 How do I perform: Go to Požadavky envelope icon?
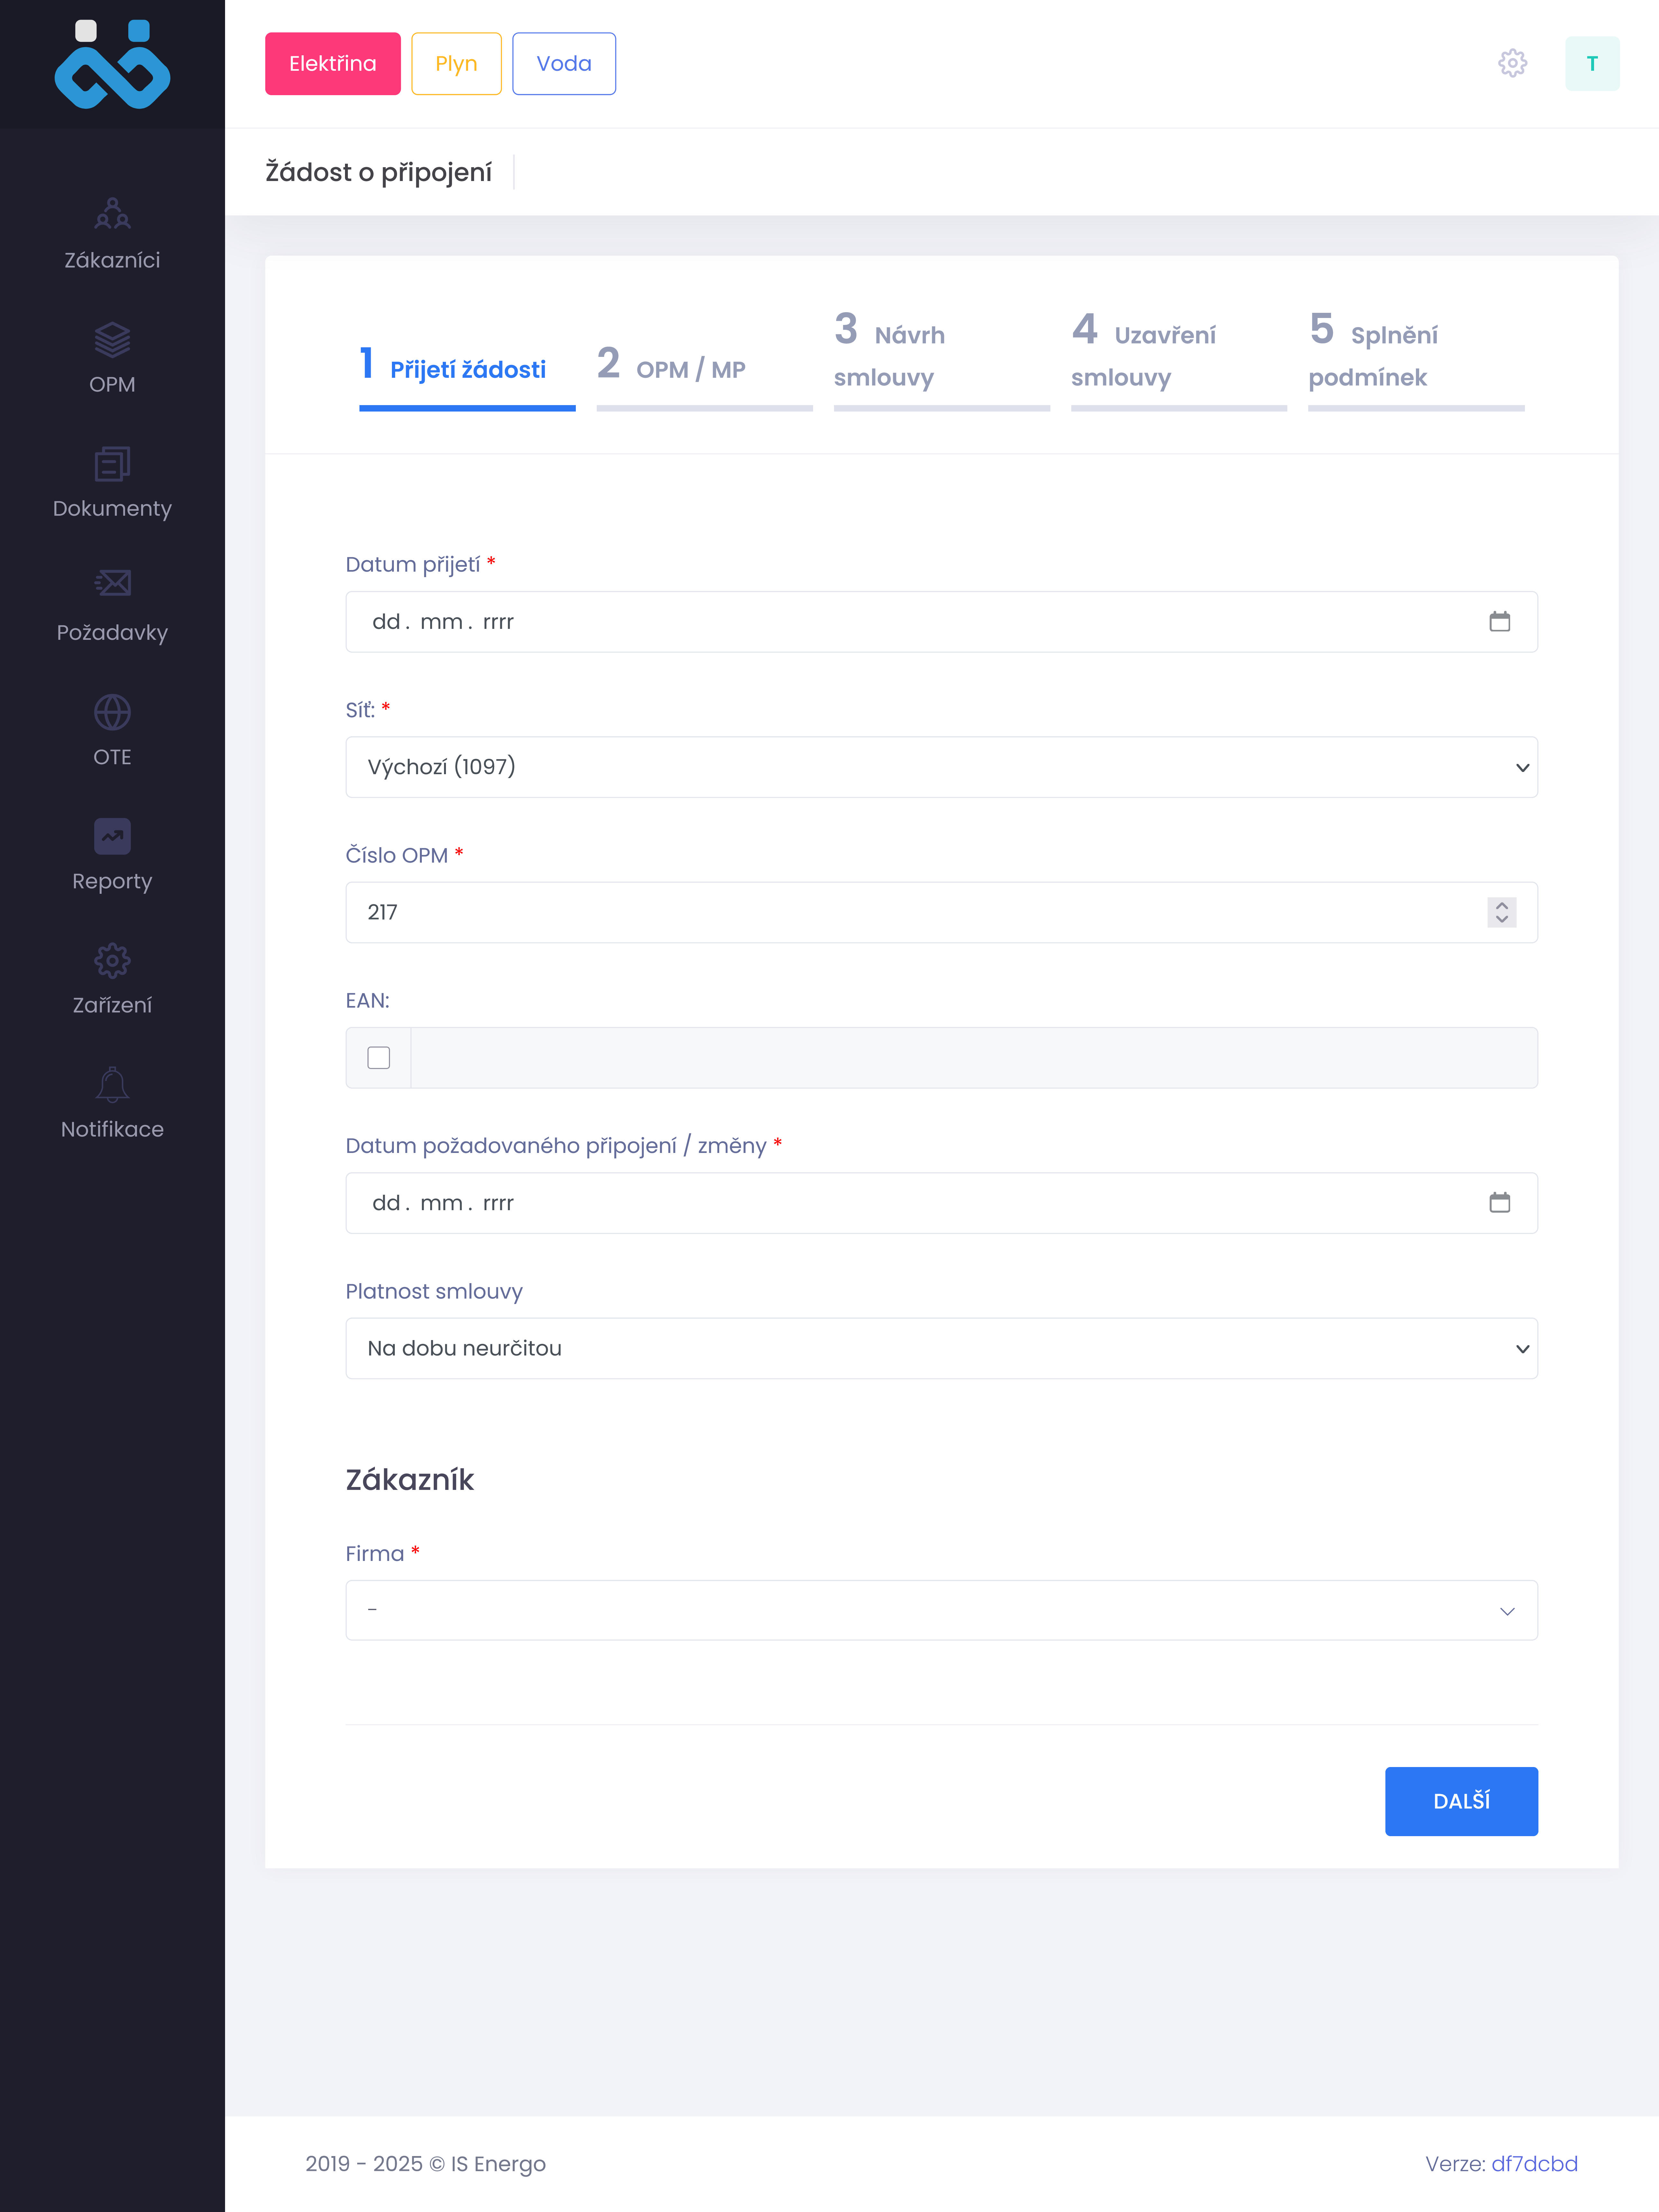pyautogui.click(x=112, y=583)
